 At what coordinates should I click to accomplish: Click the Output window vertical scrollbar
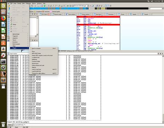[163, 89]
